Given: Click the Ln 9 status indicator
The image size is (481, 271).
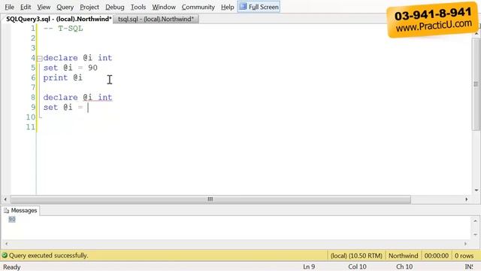Looking at the screenshot, I should (x=309, y=266).
